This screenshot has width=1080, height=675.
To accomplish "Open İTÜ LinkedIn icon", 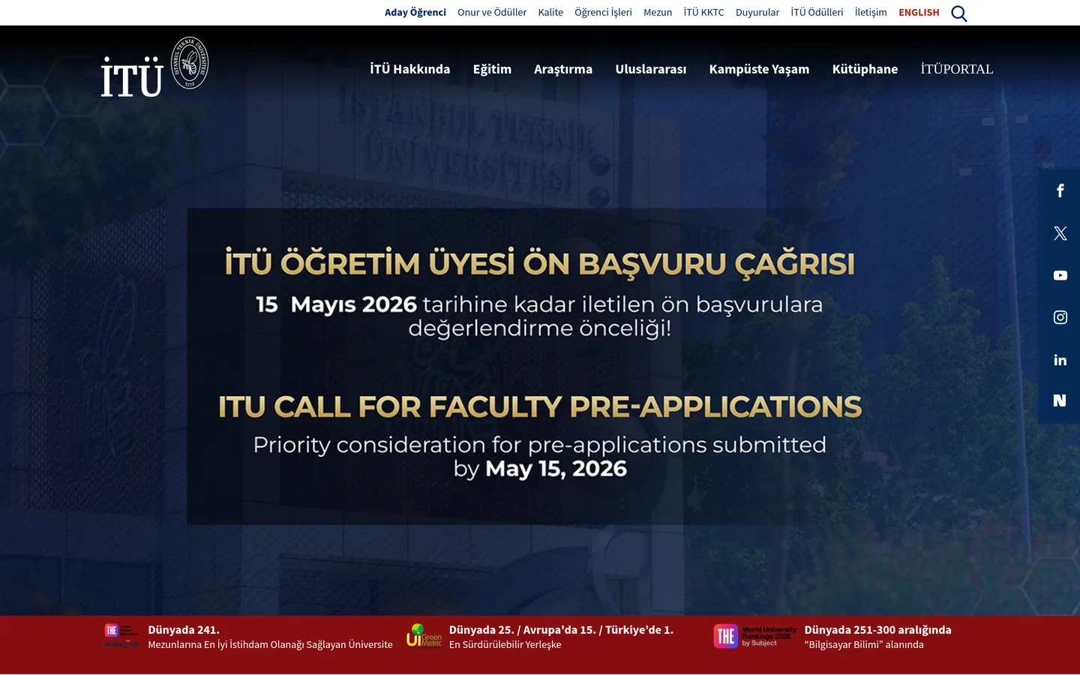I will (x=1060, y=360).
